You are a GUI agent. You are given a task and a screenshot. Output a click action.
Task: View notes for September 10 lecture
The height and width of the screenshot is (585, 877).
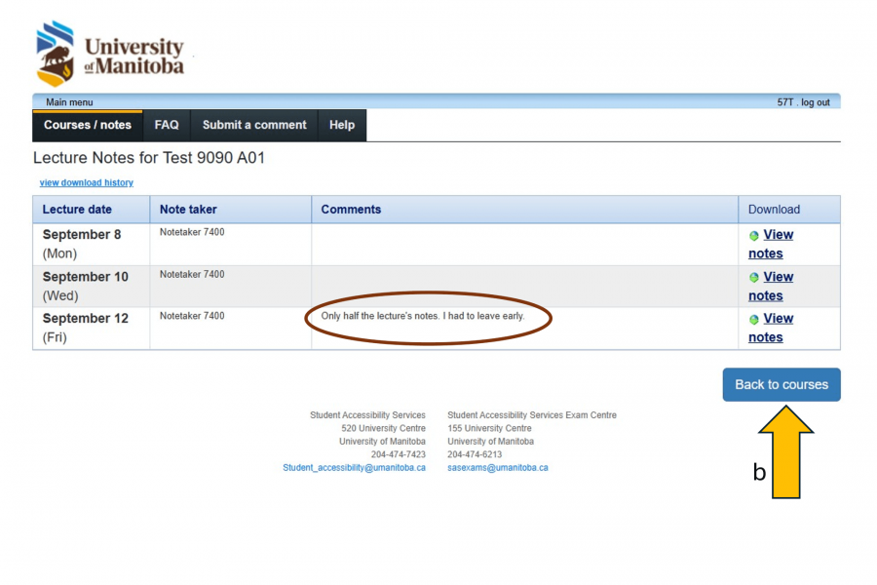tap(777, 277)
